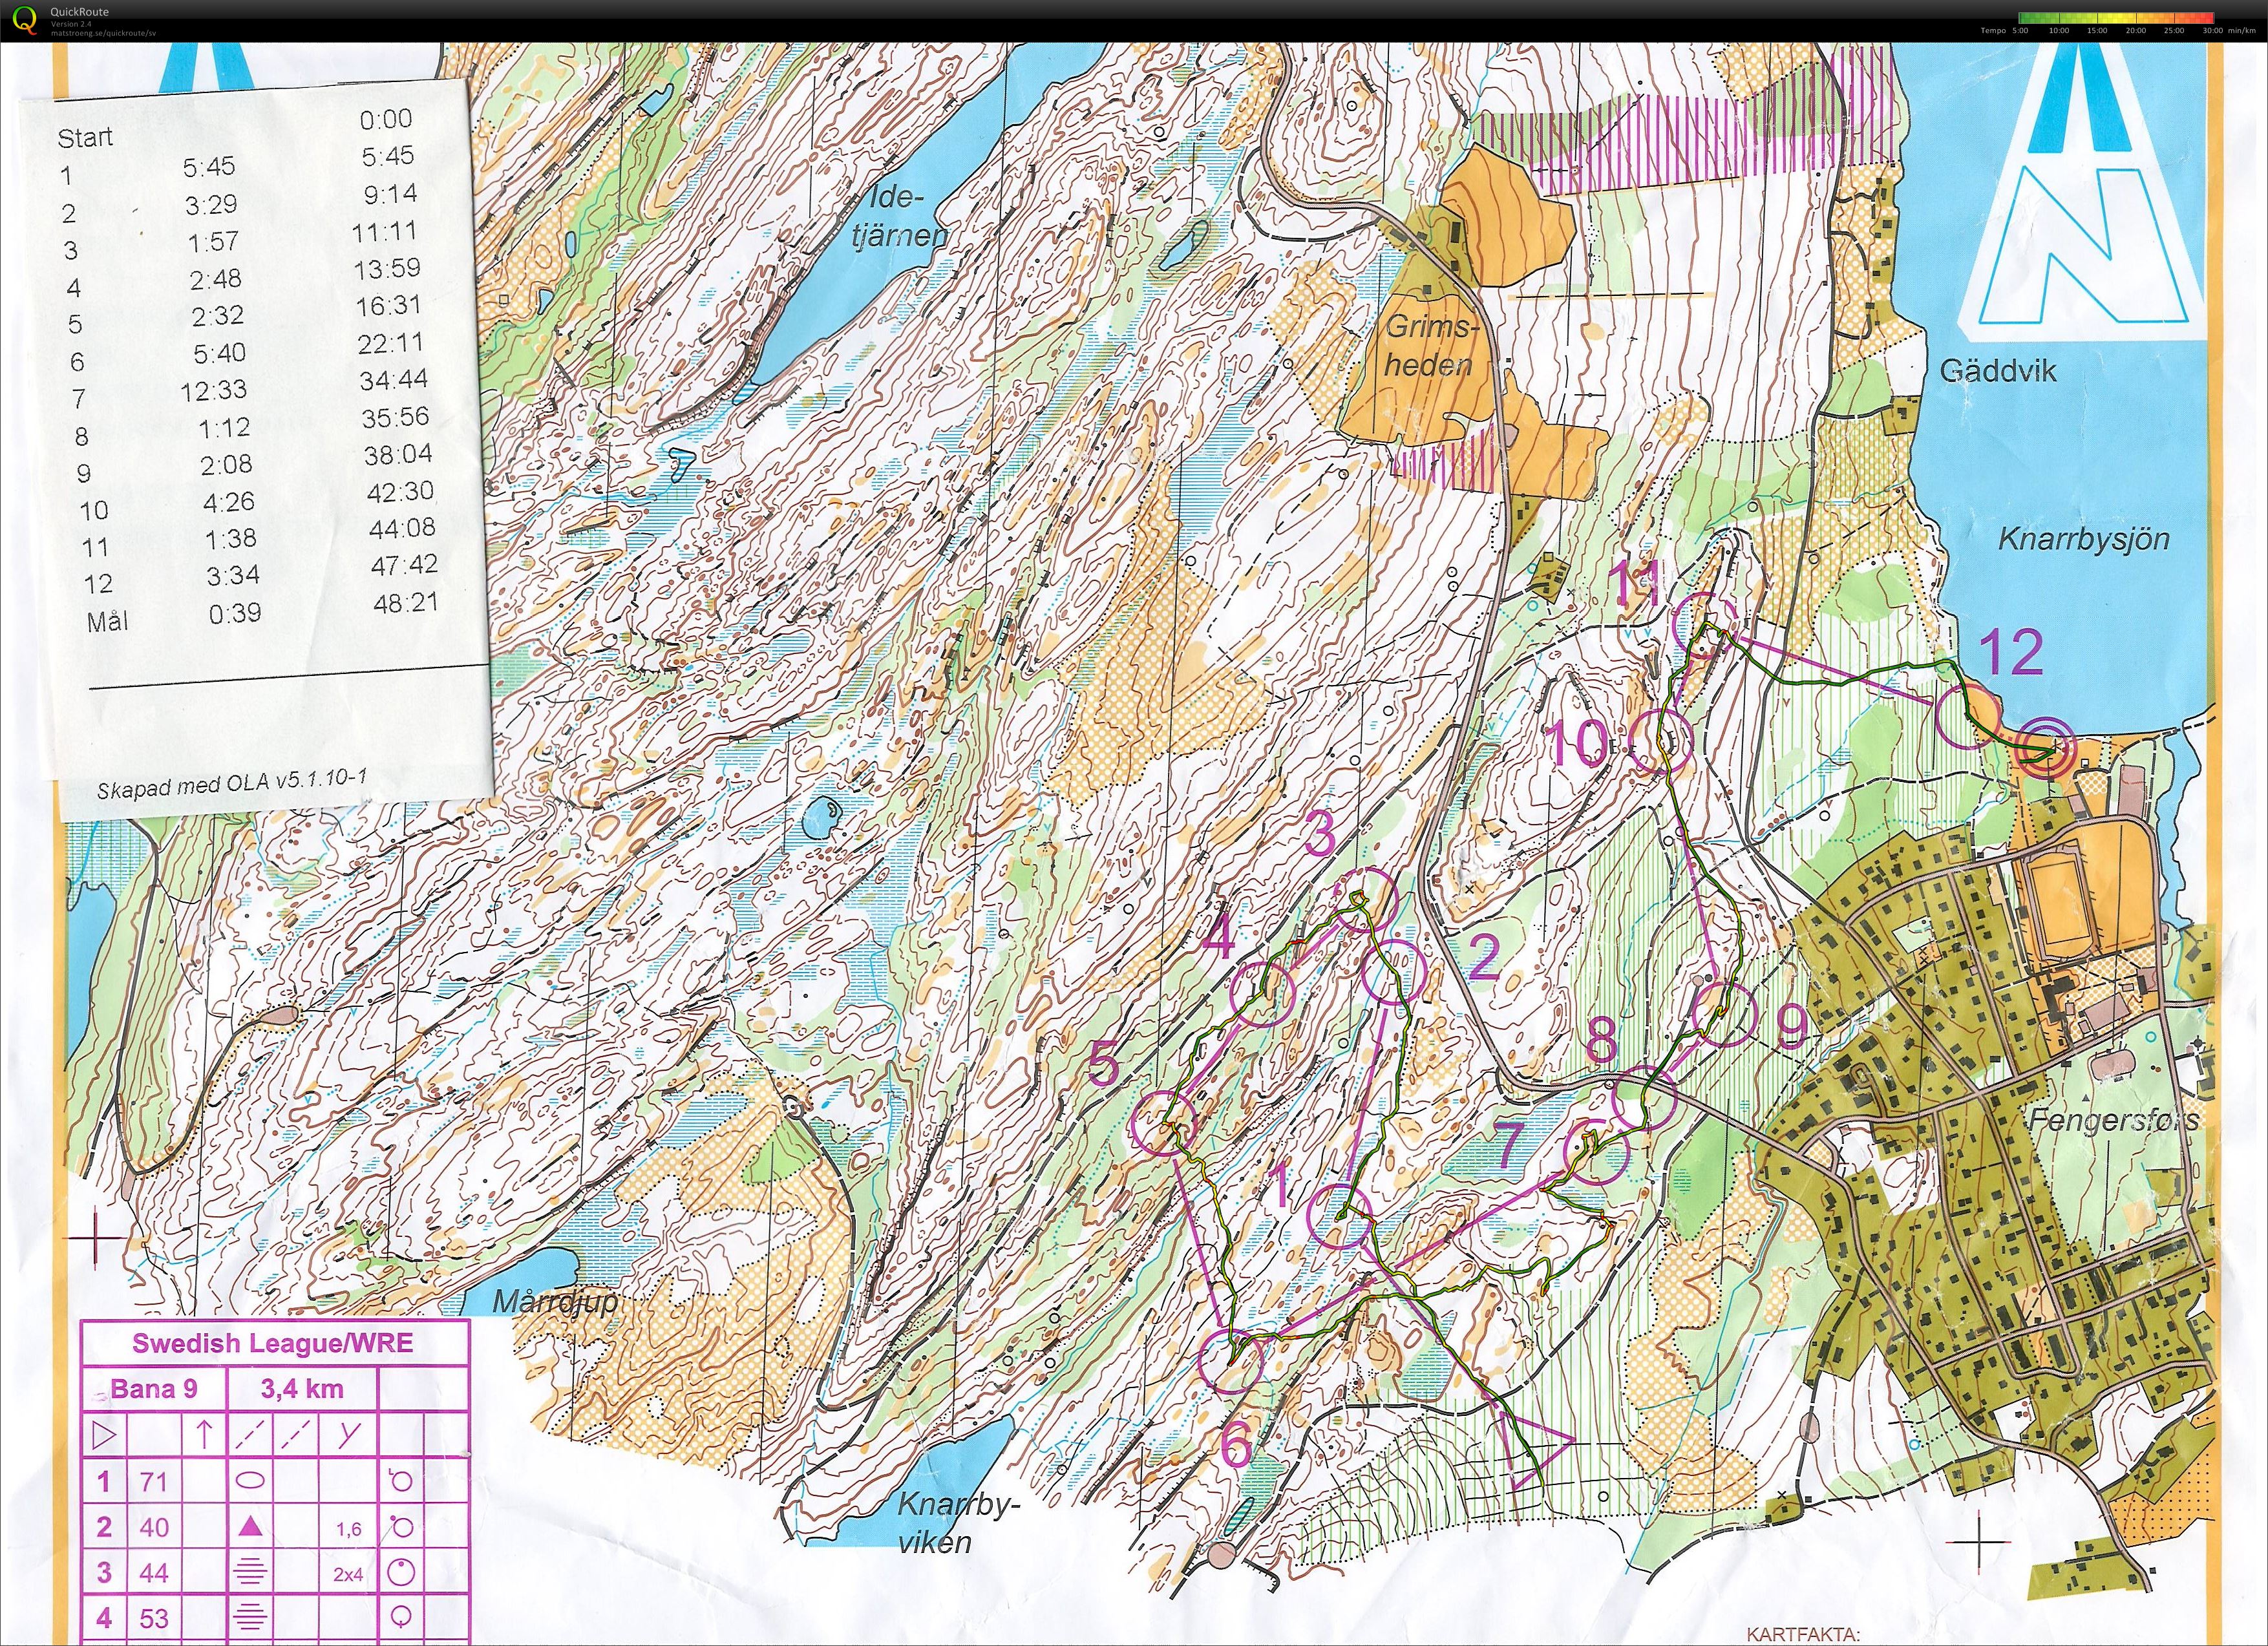The image size is (2268, 1646).
Task: Click the '30:00' tempo scale label
Action: tap(2213, 31)
